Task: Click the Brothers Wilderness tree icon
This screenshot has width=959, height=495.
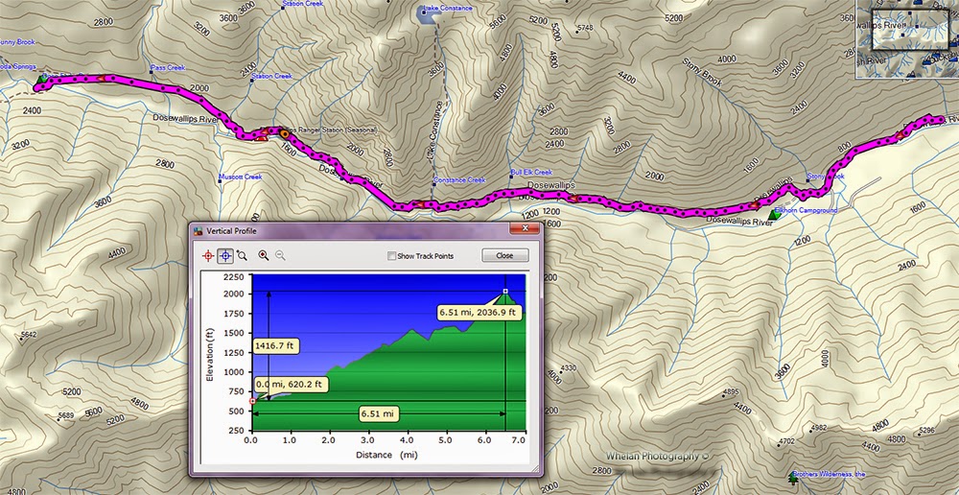Action: 793,478
